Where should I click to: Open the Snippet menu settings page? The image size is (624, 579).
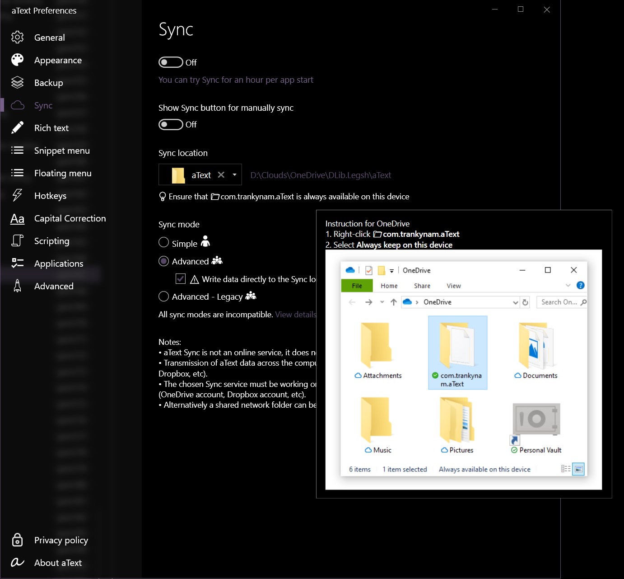[x=62, y=151]
